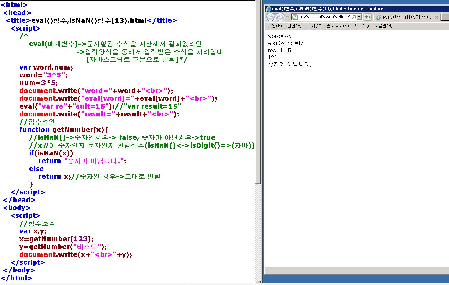
Task: Click the Internet Explorer title bar icon
Action: pos(268,9)
